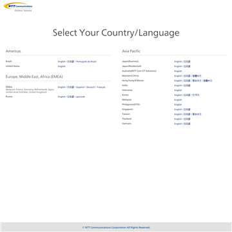Select English for Australia NTT Com ICT Solutions
232x232 pixels.
click(x=178, y=71)
